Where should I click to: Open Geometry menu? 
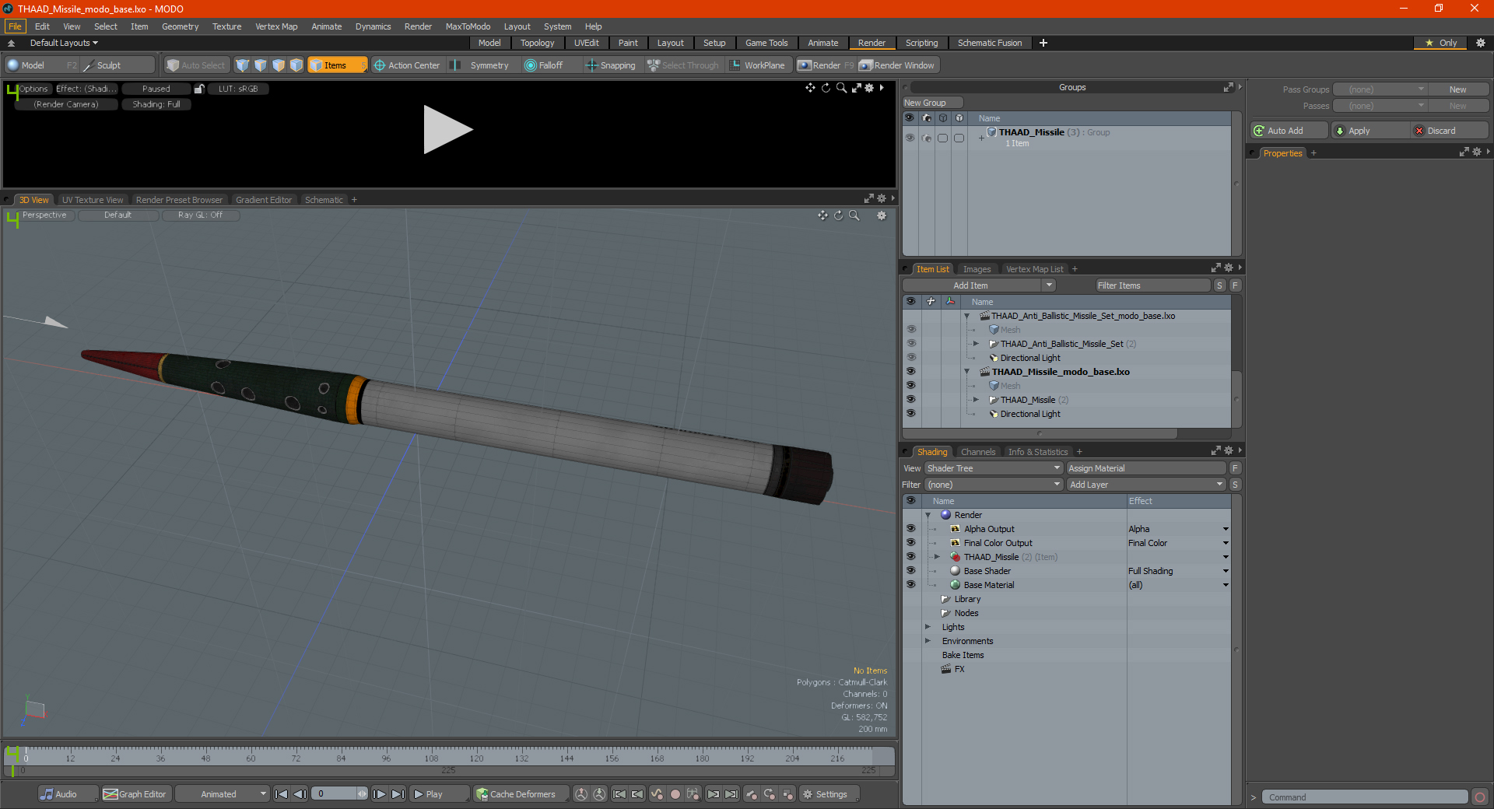click(x=180, y=26)
